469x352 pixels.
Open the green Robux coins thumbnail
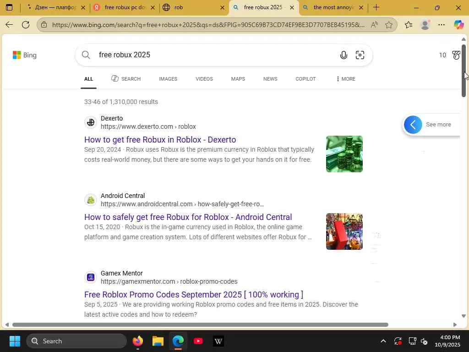(x=344, y=154)
